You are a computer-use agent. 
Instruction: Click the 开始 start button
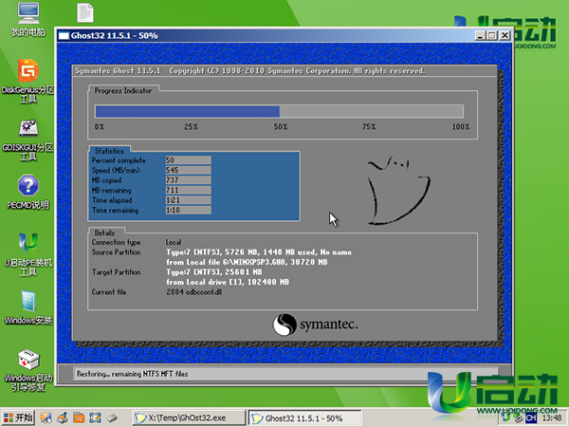pyautogui.click(x=18, y=418)
